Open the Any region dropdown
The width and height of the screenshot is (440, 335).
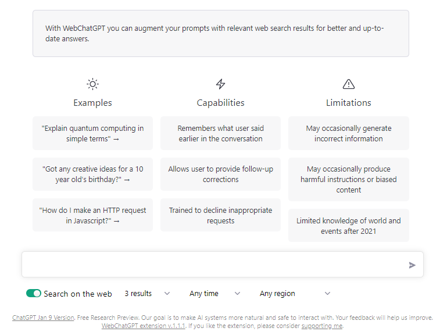[295, 294]
